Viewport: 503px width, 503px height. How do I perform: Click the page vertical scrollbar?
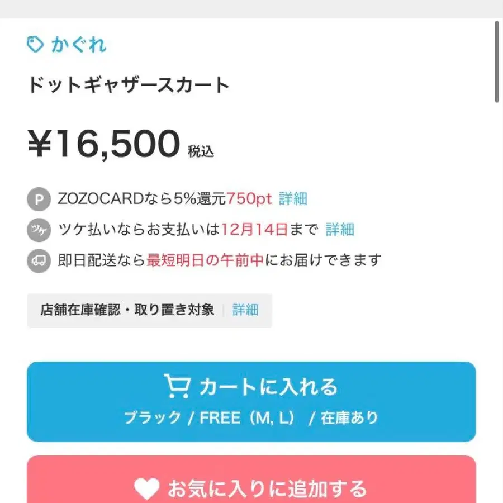click(x=497, y=61)
